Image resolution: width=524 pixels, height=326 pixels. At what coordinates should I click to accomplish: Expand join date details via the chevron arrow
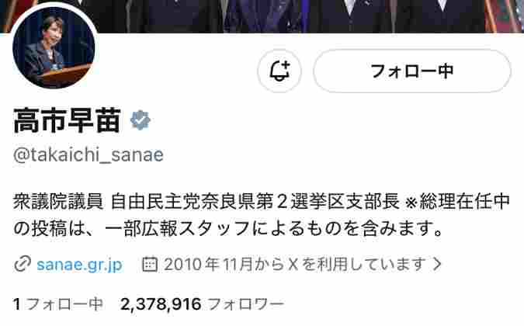(x=437, y=264)
